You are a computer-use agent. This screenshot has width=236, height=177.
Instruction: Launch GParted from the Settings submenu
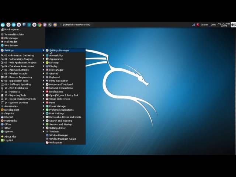(65, 73)
